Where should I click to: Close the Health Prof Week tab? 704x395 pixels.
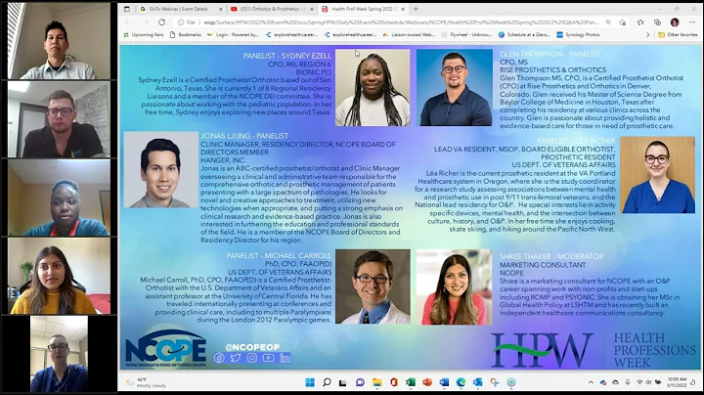(403, 9)
